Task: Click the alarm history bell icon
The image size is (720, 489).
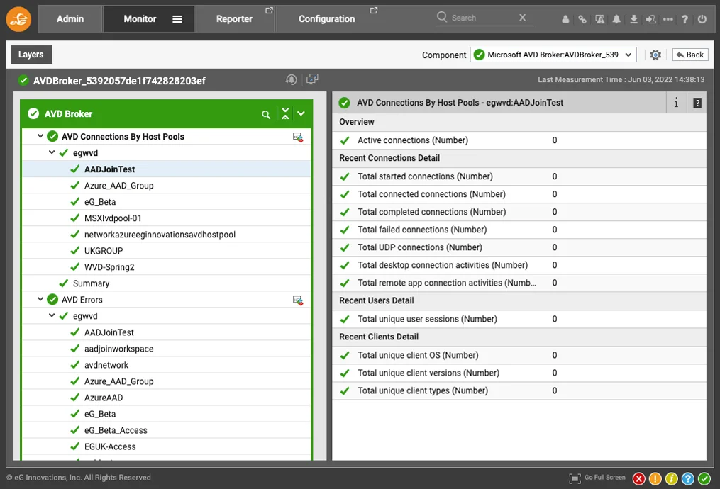Action: (x=291, y=79)
